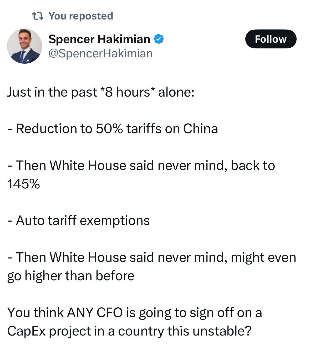
Task: Open Spencer Hakimian's profile picture
Action: pos(24,46)
